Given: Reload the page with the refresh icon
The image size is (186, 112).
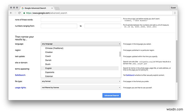Looking at the screenshot, I should 19,13.
